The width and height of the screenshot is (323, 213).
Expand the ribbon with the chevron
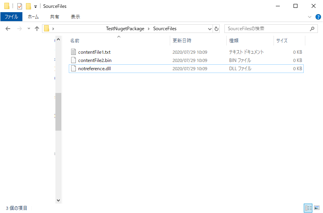[x=309, y=17]
